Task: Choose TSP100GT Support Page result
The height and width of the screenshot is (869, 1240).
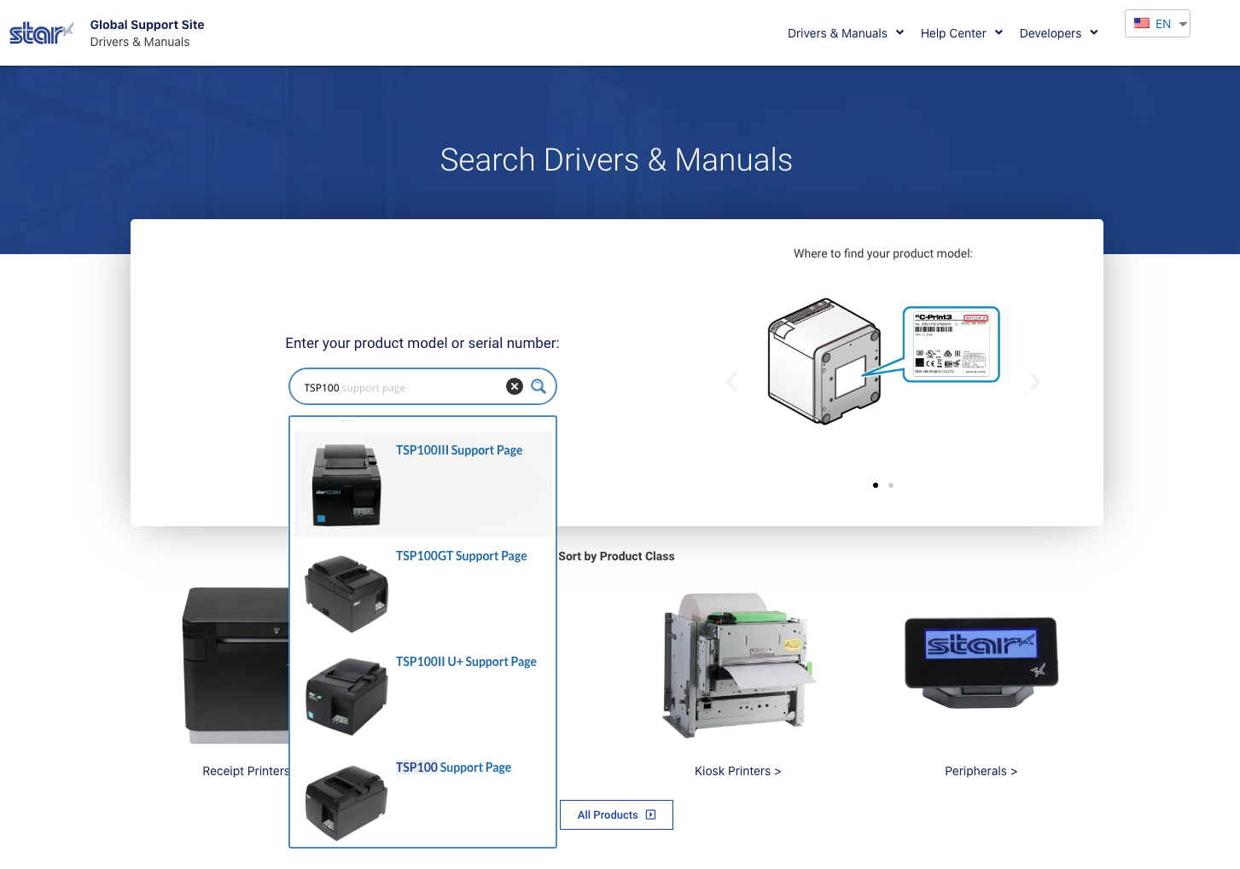Action: 461,556
